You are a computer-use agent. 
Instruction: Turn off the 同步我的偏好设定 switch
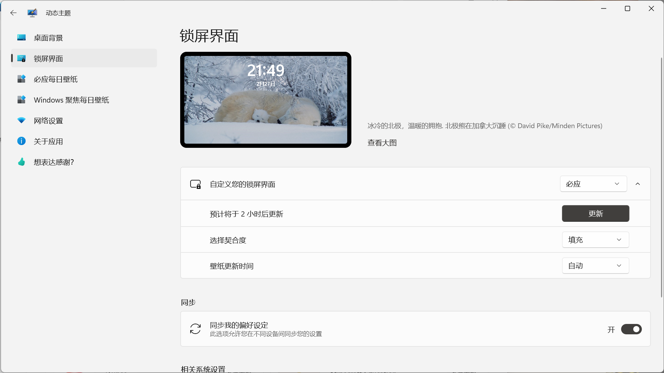coord(631,329)
